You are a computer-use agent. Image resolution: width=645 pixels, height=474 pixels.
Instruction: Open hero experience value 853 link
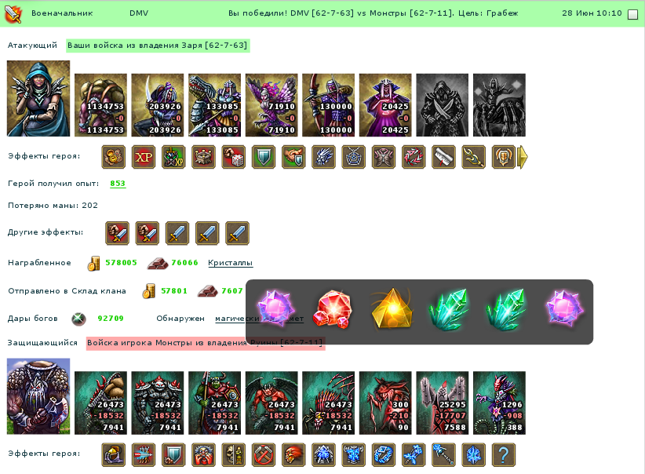[x=118, y=184]
